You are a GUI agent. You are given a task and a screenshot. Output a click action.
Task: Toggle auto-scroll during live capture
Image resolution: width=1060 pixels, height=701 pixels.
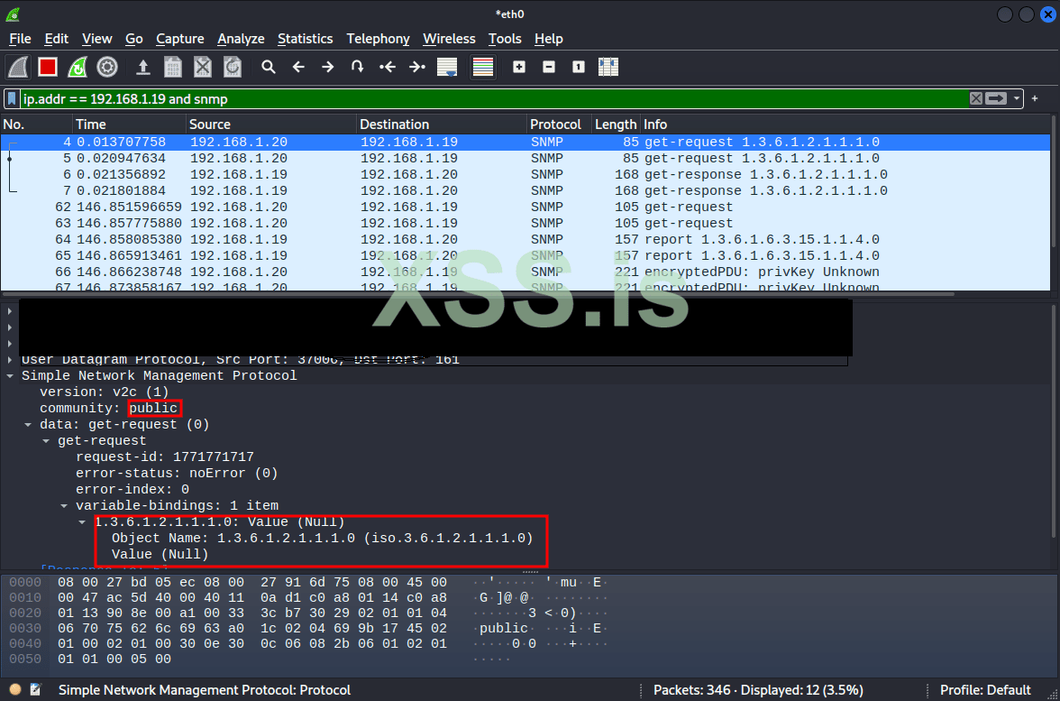click(x=447, y=67)
